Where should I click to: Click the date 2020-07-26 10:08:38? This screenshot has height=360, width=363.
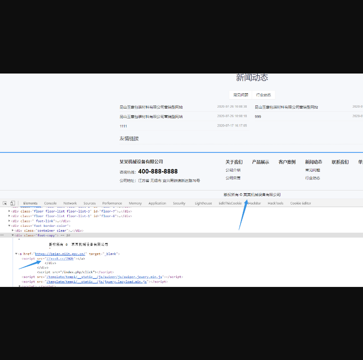[x=232, y=107]
